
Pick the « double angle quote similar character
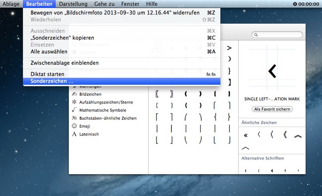[x=246, y=135]
